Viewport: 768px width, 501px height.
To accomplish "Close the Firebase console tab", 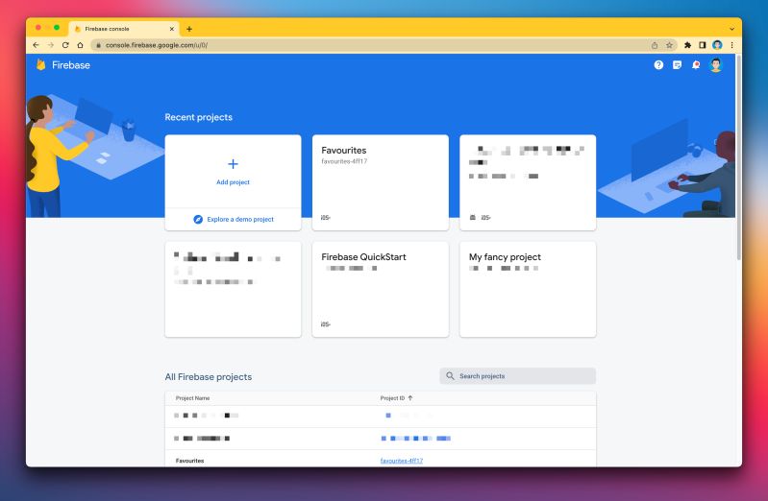I will [172, 29].
